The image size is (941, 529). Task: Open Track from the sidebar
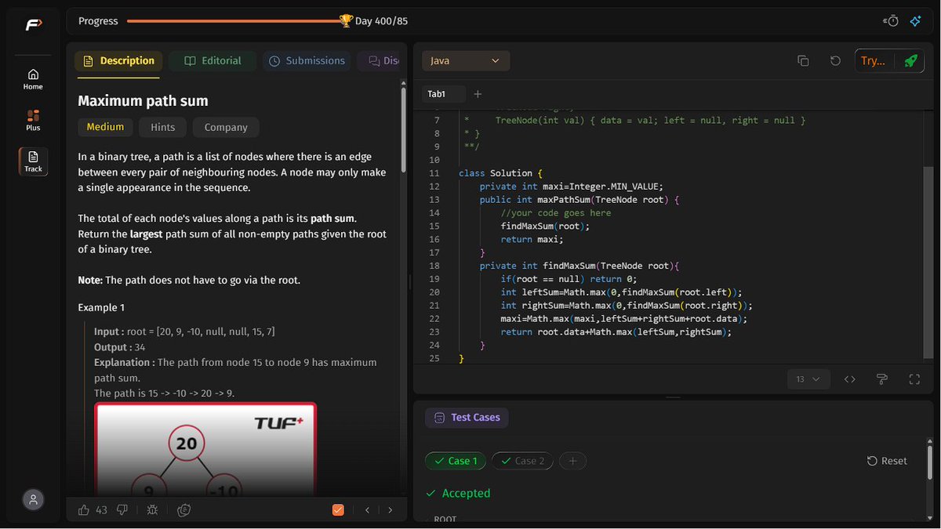33,161
